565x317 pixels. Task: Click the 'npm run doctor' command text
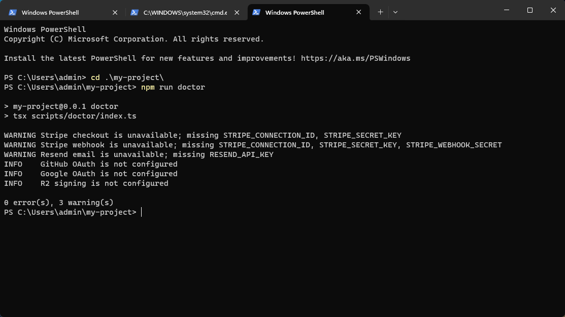(173, 87)
